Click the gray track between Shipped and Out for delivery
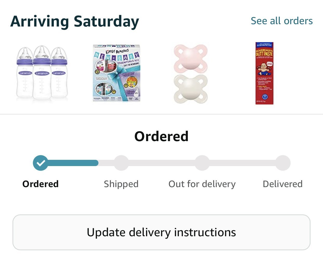Image resolution: width=323 pixels, height=263 pixels. tap(161, 163)
